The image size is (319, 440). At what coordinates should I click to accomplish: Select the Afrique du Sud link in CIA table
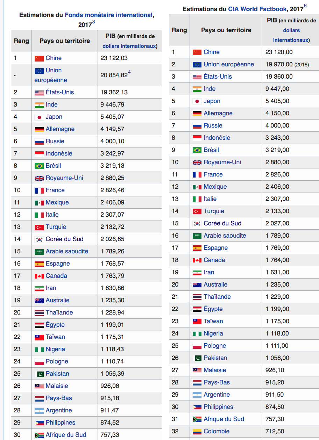(224, 419)
